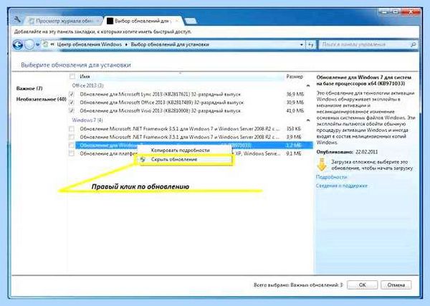Viewport: 430px width, 306px height.
Task: Click the control panel icon in address bar
Action: [46, 44]
